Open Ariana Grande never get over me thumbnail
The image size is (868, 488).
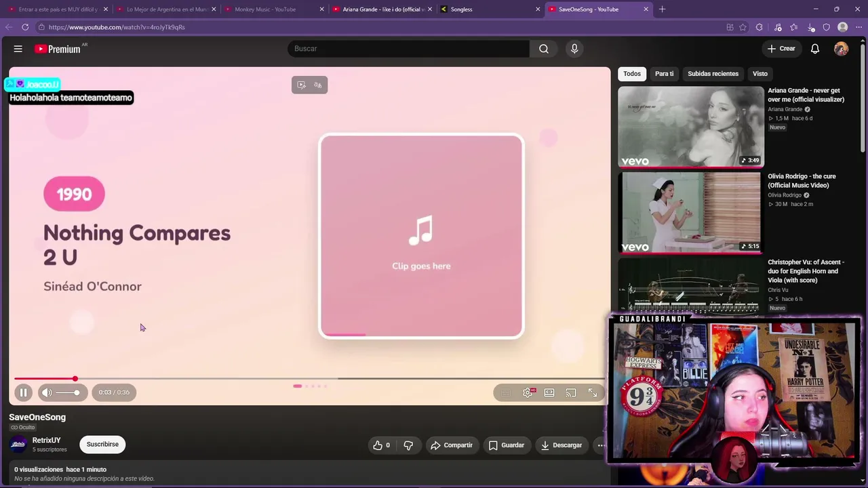point(691,127)
